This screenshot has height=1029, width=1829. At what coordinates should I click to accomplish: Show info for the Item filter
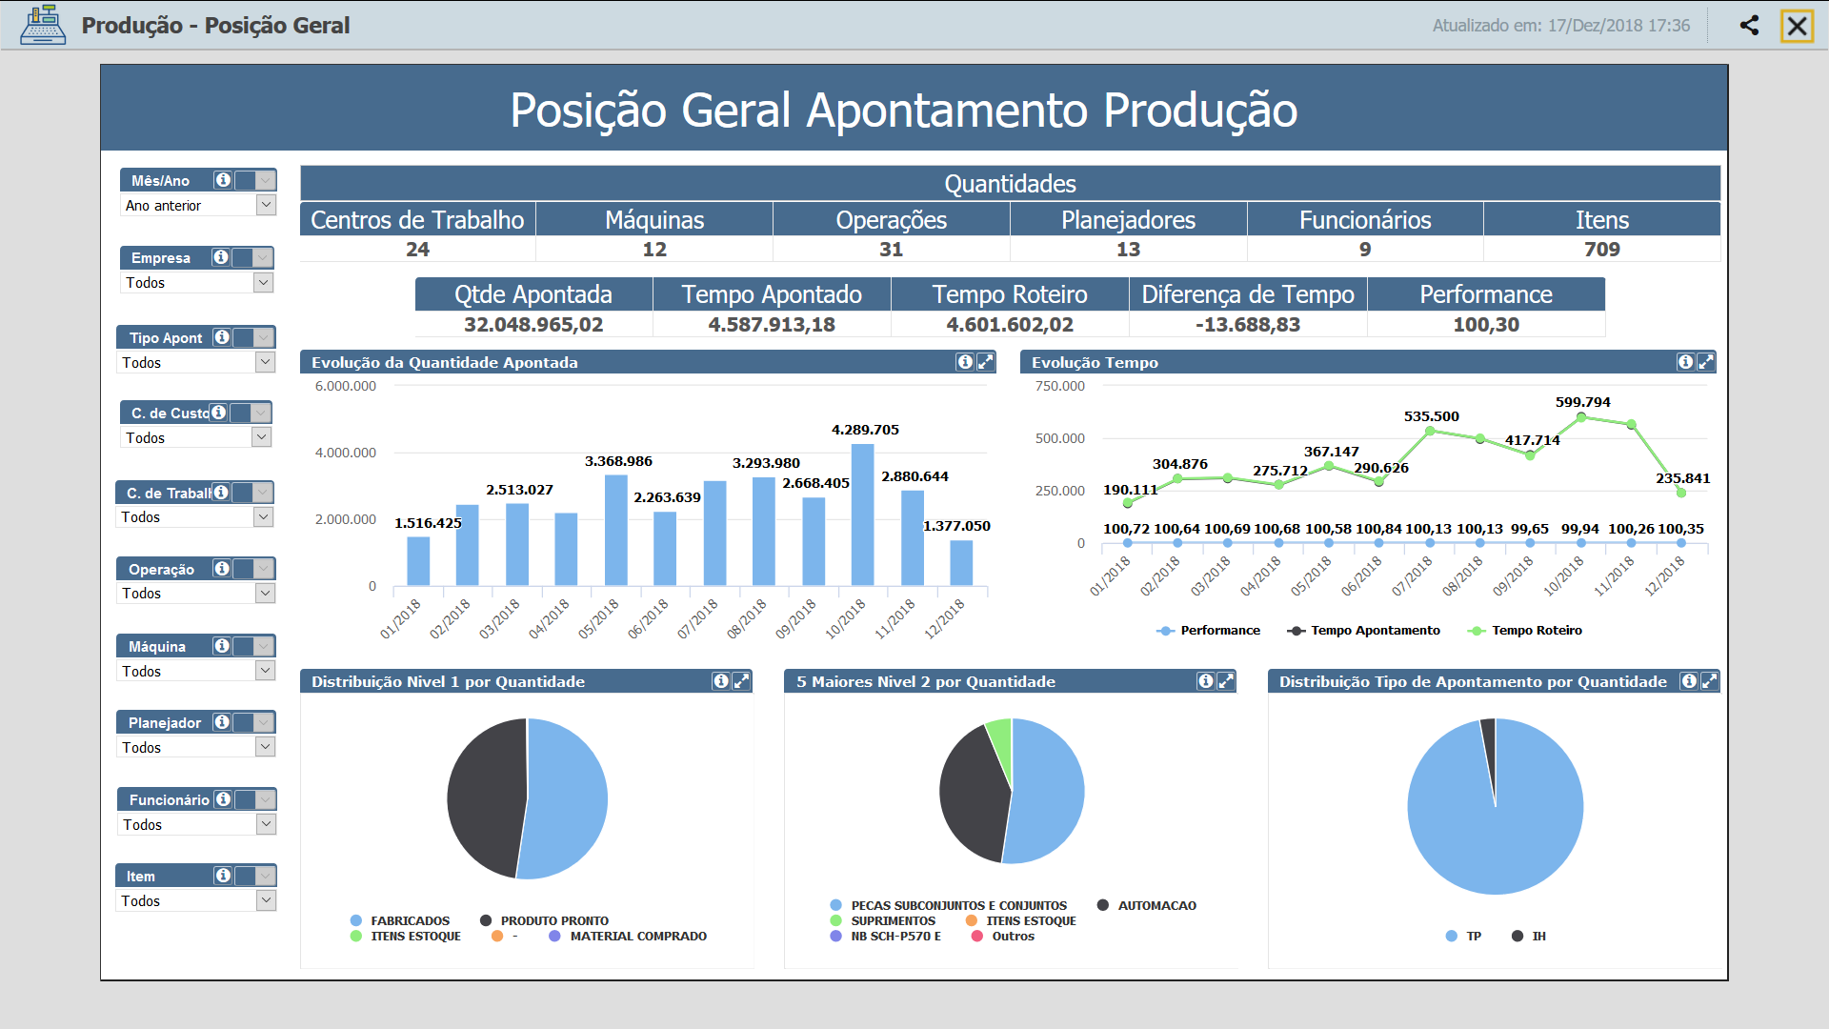pos(224,875)
